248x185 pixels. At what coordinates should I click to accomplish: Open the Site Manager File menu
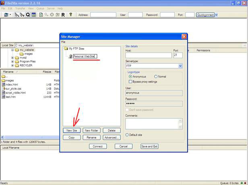[x=63, y=42]
